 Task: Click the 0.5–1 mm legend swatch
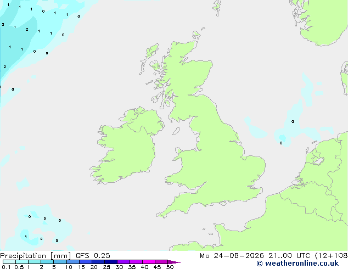tap(22, 262)
